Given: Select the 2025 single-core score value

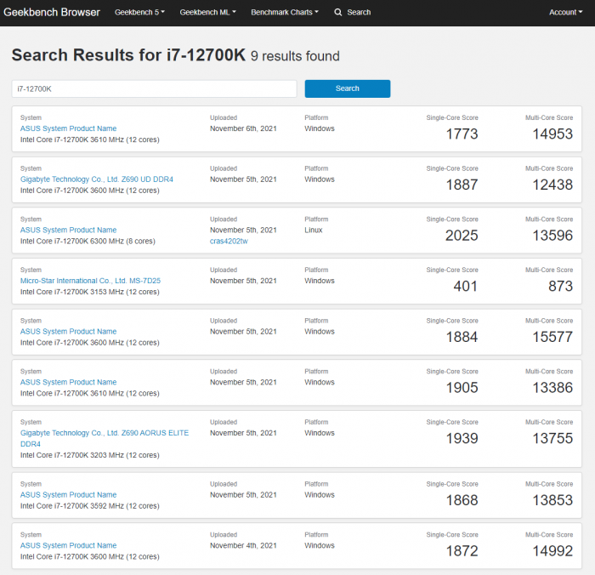Looking at the screenshot, I should click(462, 236).
